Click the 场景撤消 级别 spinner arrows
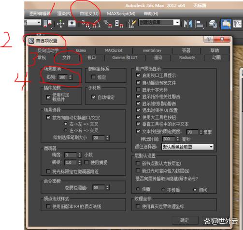This screenshot has width=243, height=230. point(71,77)
